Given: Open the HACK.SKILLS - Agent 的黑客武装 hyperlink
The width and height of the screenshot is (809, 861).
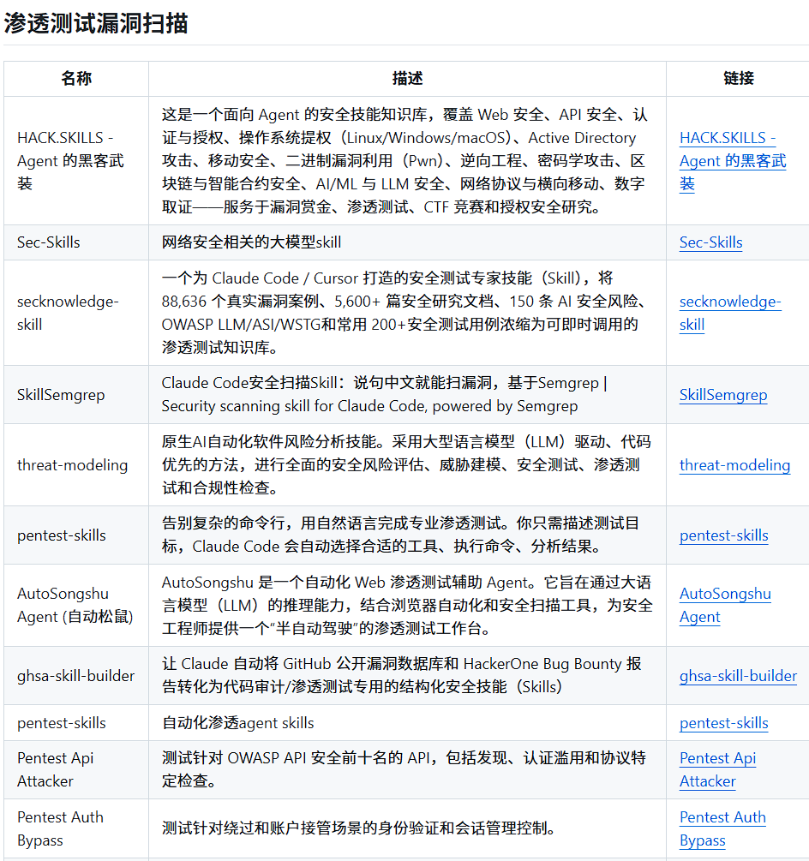Looking at the screenshot, I should pos(733,160).
